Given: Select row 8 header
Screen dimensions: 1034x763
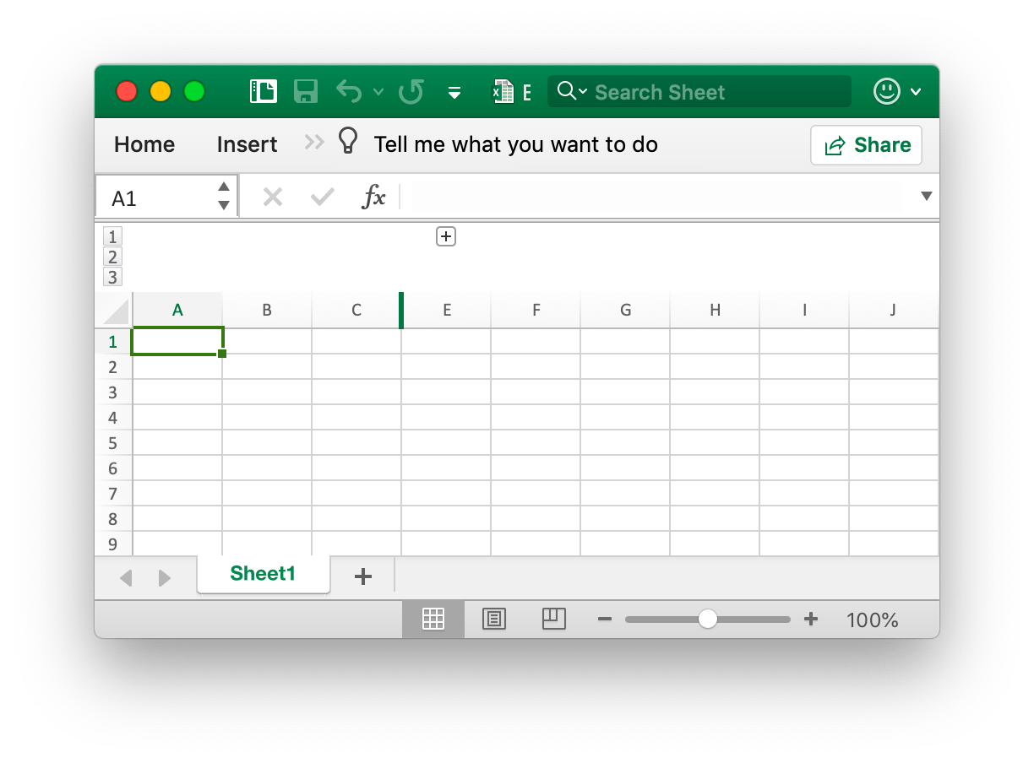Looking at the screenshot, I should 113,519.
